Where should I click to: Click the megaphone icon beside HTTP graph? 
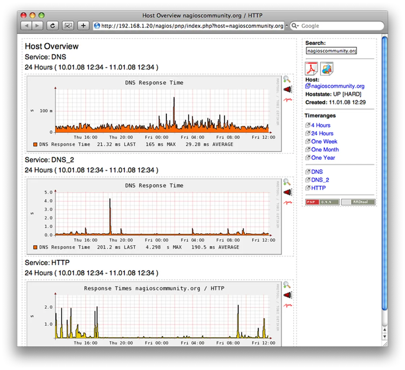coord(288,295)
